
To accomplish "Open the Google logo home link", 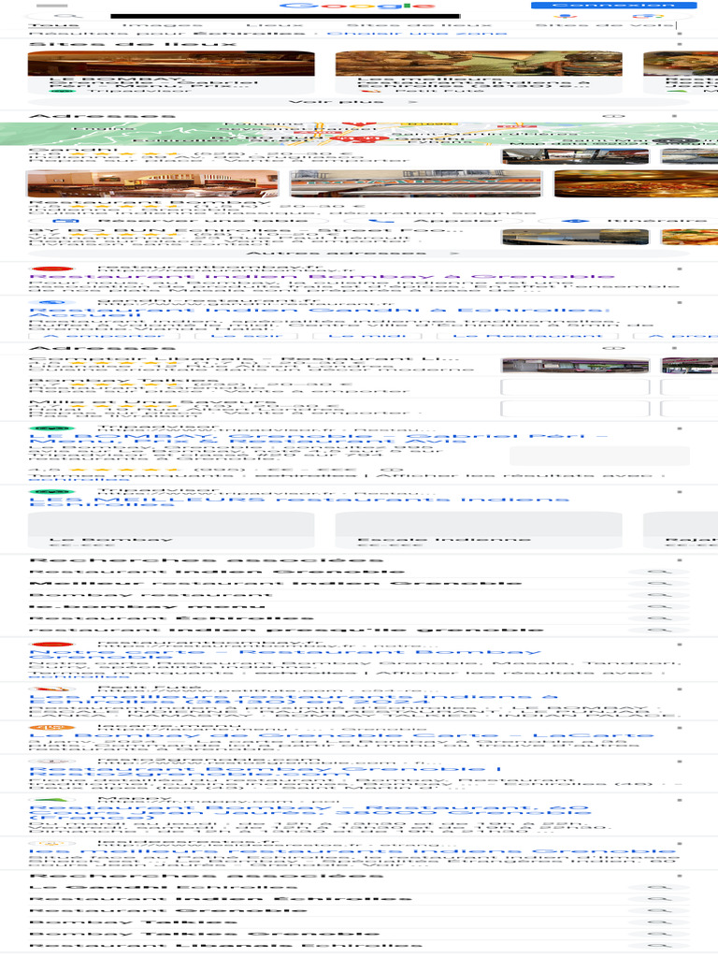I will pos(358,6).
